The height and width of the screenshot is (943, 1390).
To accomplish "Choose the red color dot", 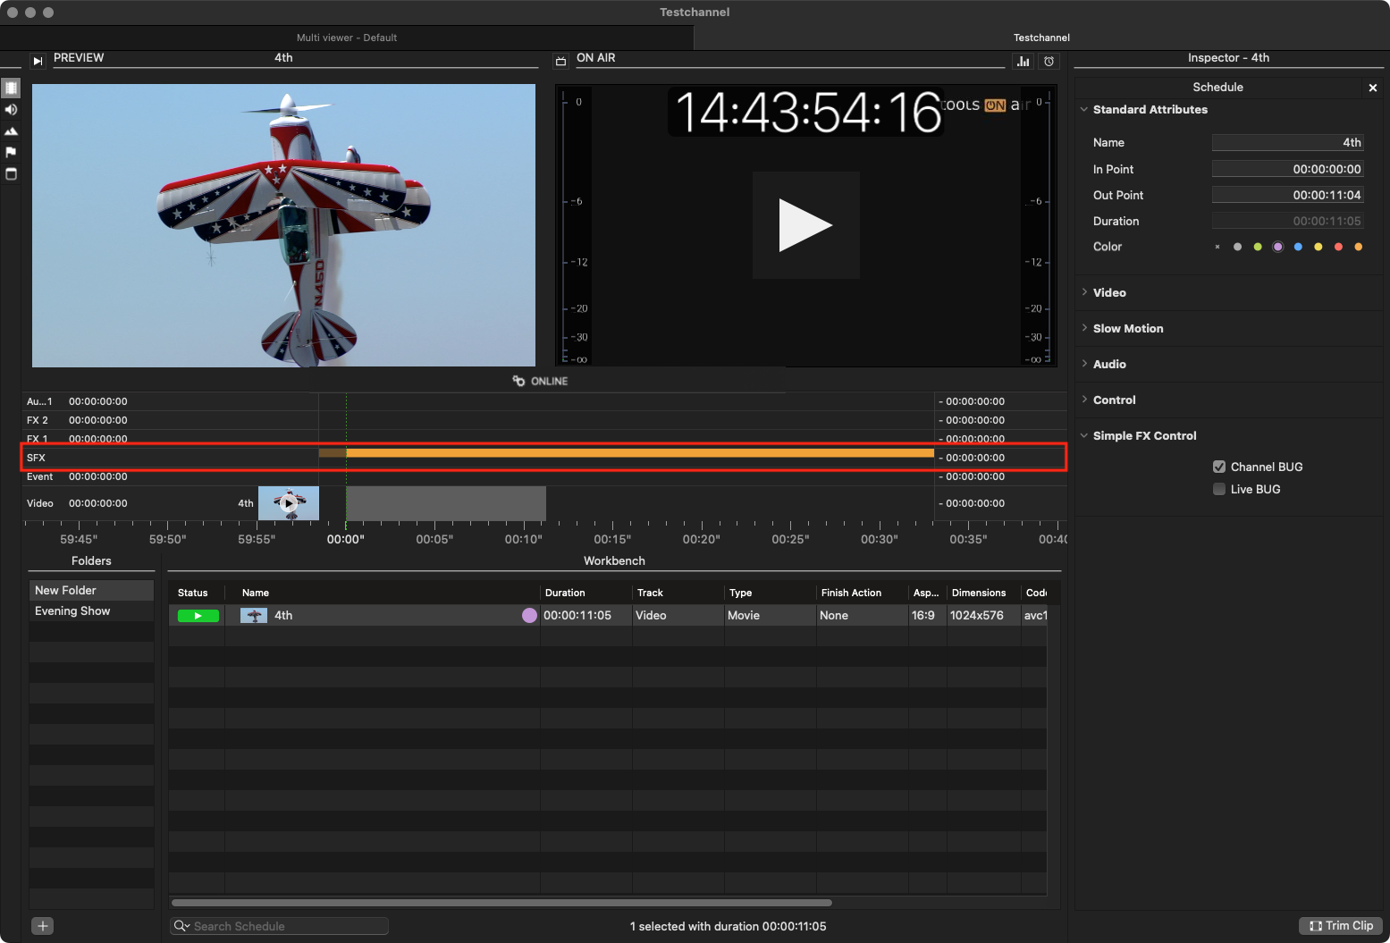I will 1338,247.
